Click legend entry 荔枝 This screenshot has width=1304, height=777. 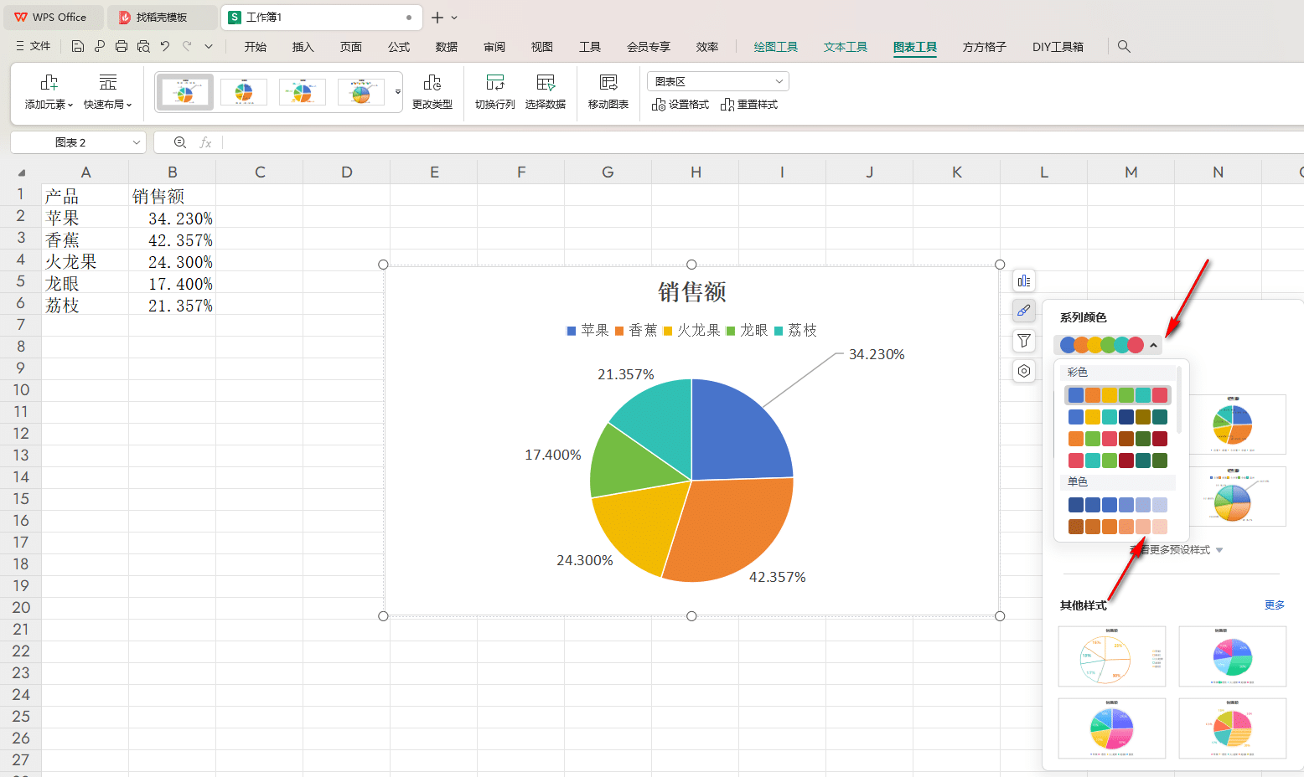pyautogui.click(x=795, y=331)
